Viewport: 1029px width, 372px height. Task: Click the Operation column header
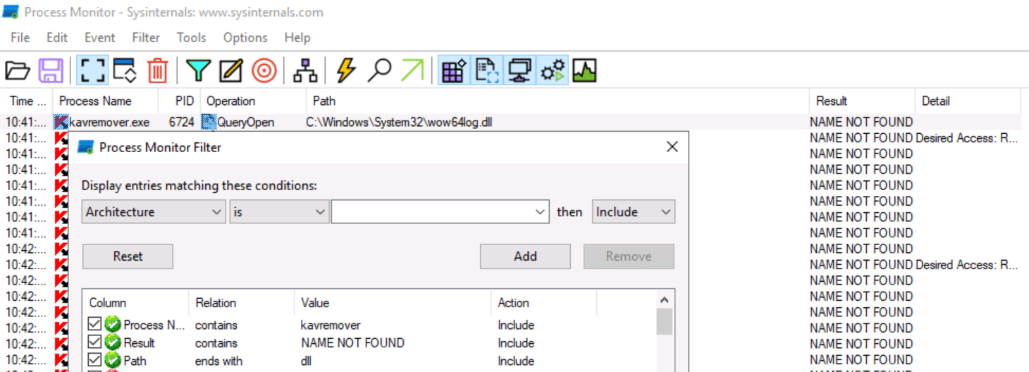254,101
